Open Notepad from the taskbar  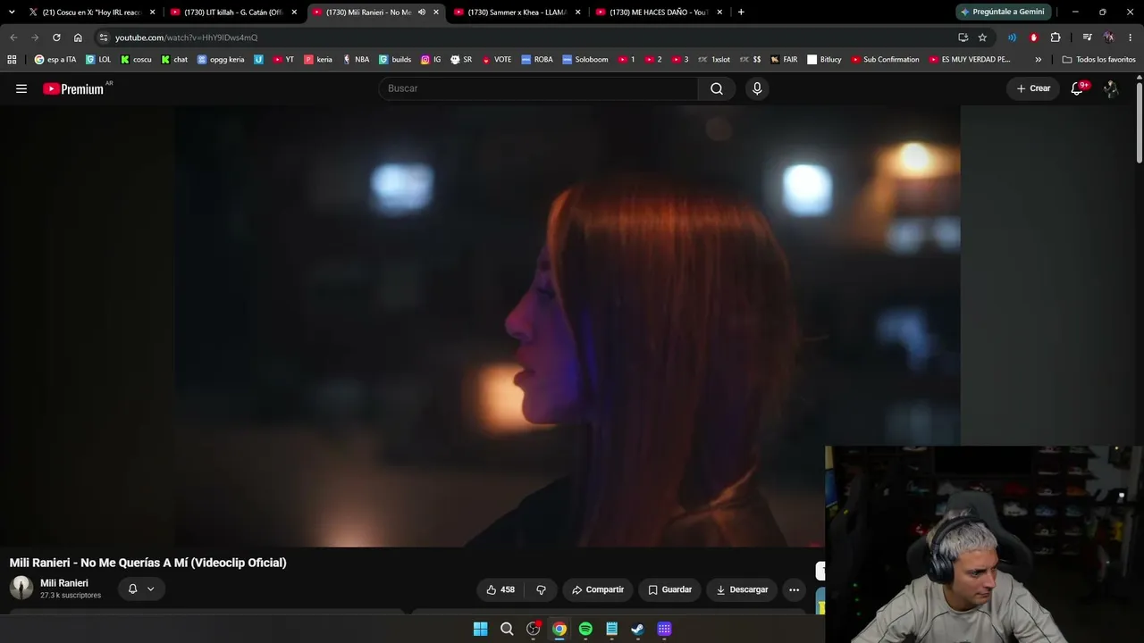click(x=611, y=629)
